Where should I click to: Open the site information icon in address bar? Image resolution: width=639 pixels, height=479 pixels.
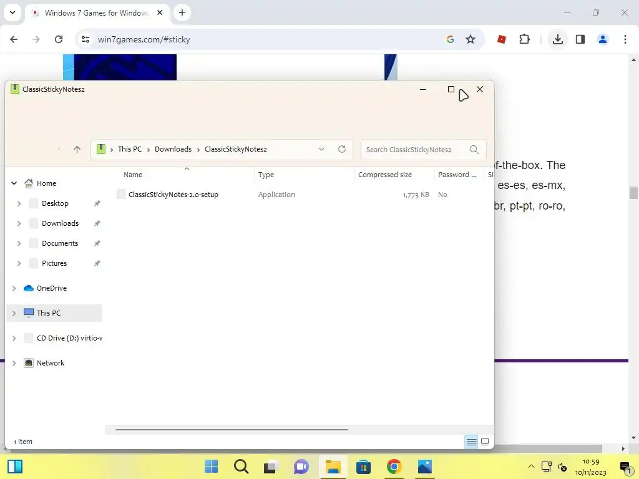coord(85,39)
